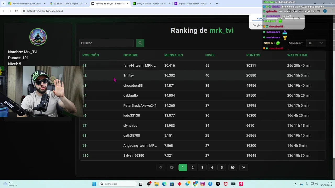
Task: Open the weather widget on taskbar
Action: point(10,184)
